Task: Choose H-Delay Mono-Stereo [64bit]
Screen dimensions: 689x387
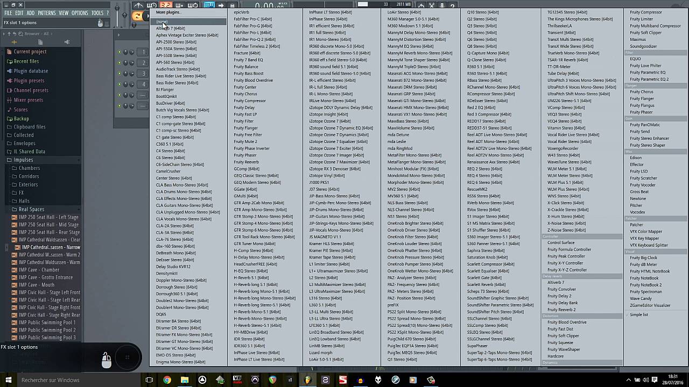Action: point(259,257)
